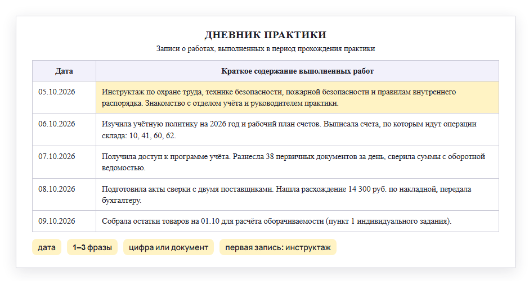Viewport: 529px width, 281px height.
Task: Click the entry "Получила доступ к программе учёта"
Action: [297, 162]
